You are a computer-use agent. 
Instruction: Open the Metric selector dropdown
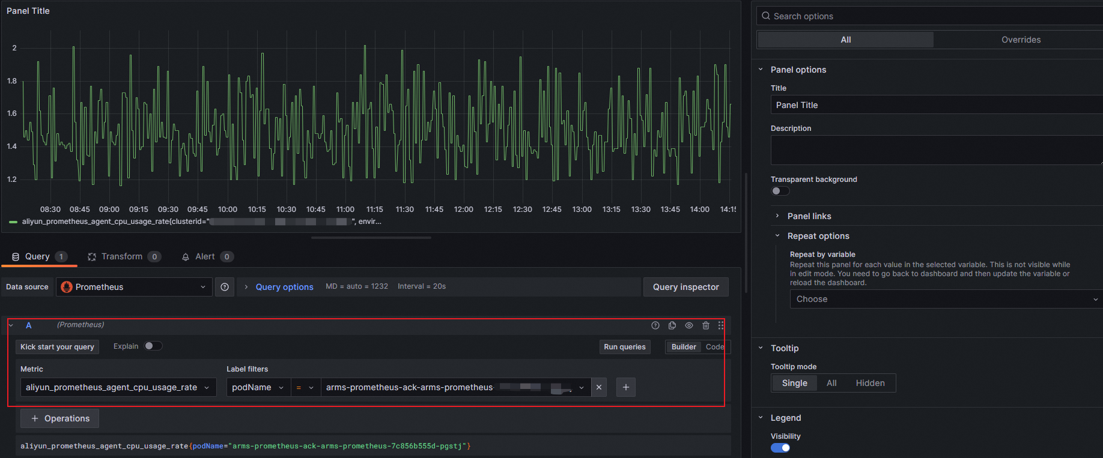[118, 387]
